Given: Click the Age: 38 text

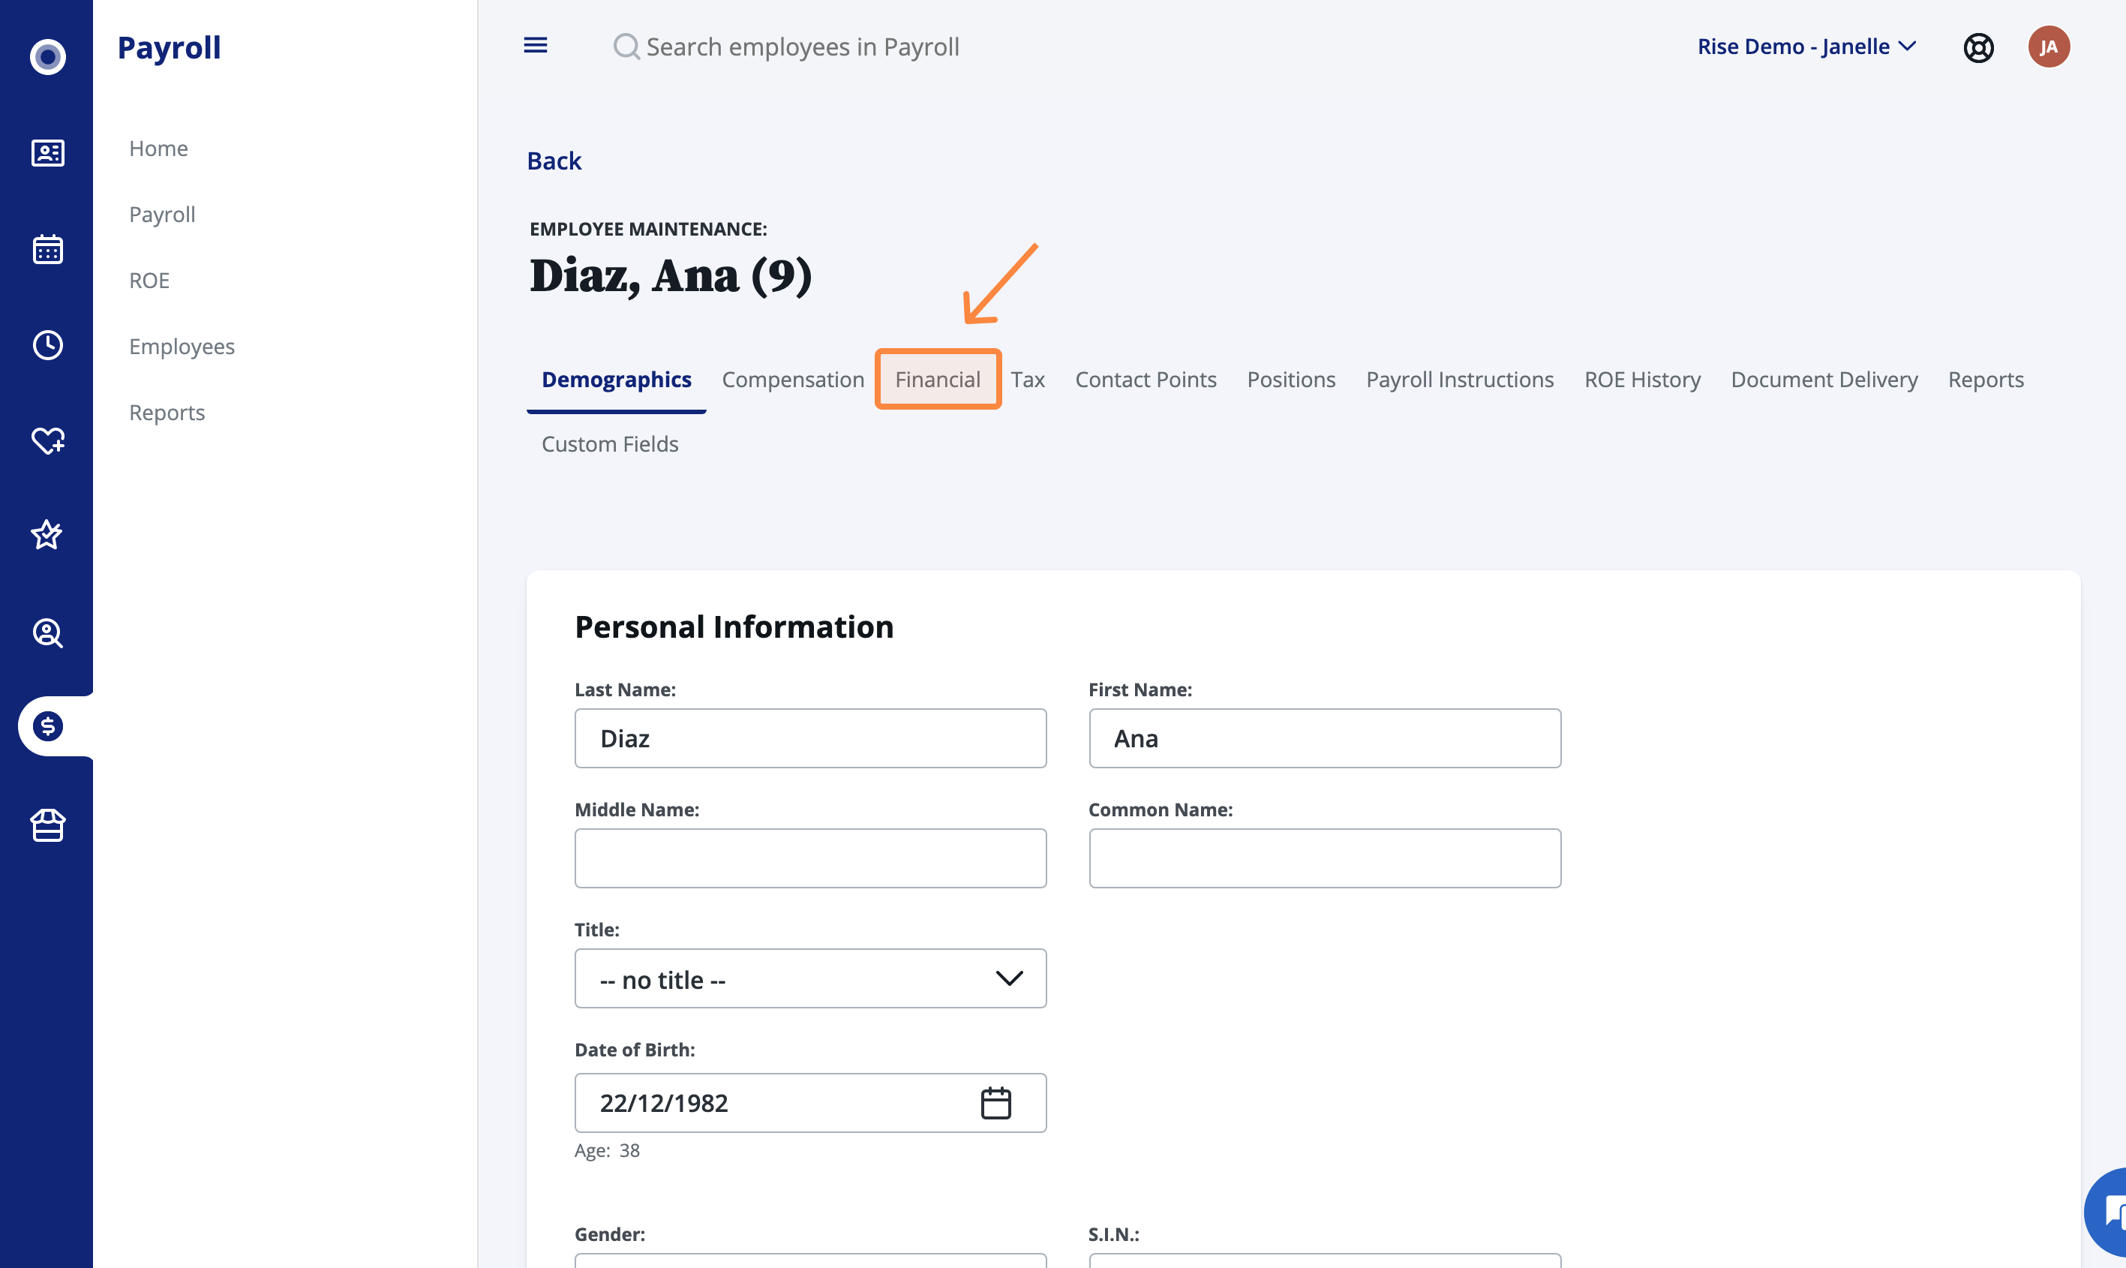Looking at the screenshot, I should [608, 1150].
